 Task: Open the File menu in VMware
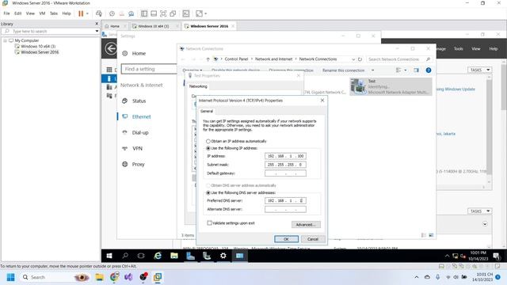[6, 13]
